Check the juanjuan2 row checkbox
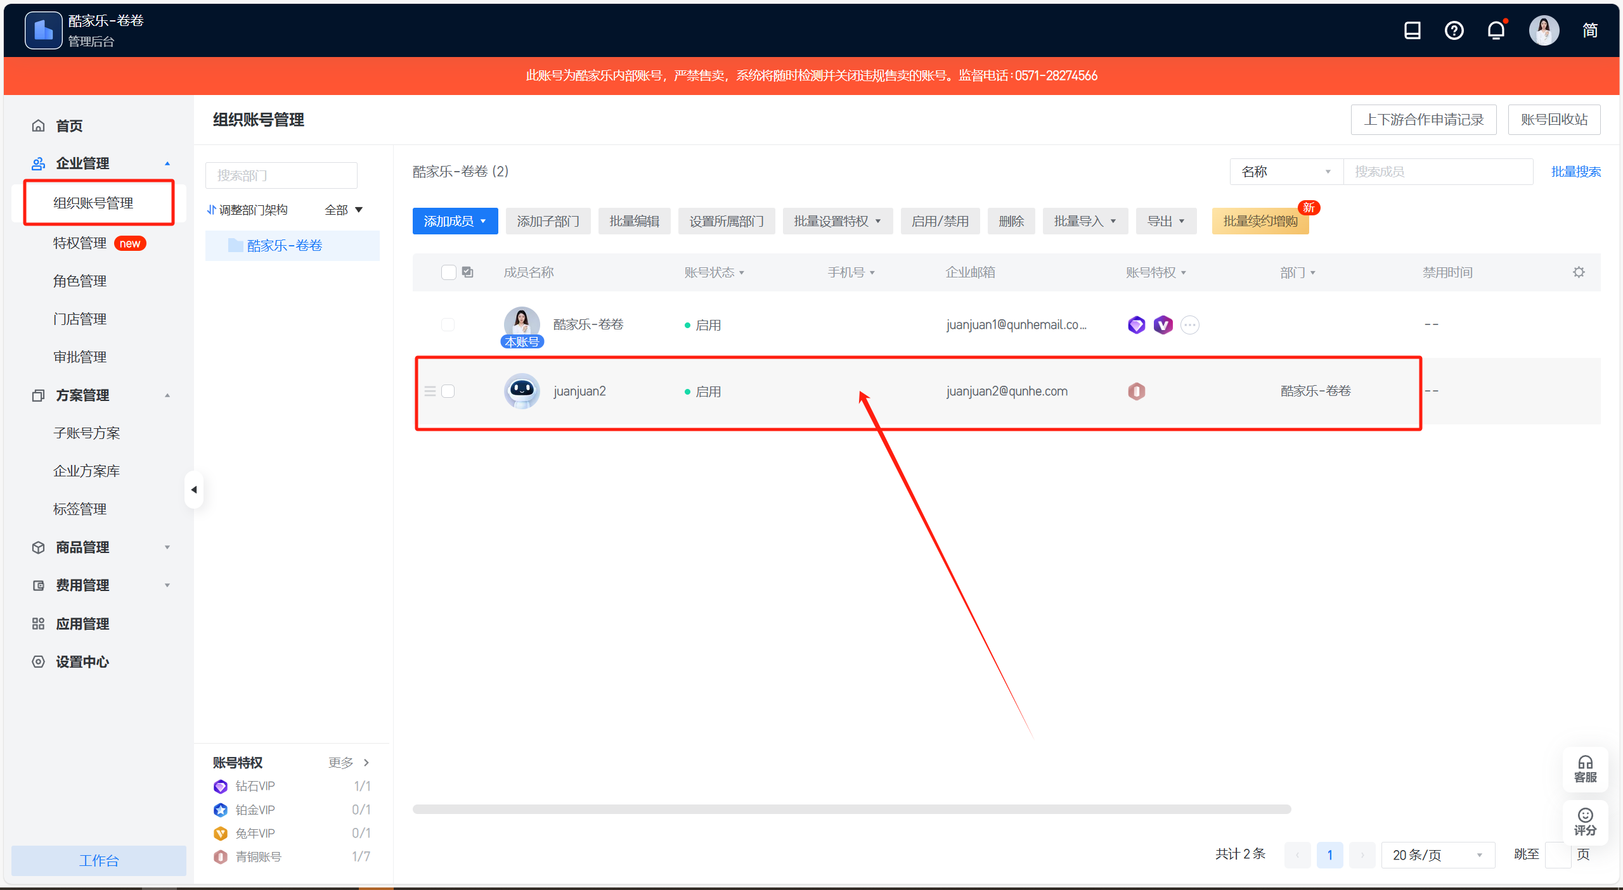1623x890 pixels. pyautogui.click(x=448, y=391)
